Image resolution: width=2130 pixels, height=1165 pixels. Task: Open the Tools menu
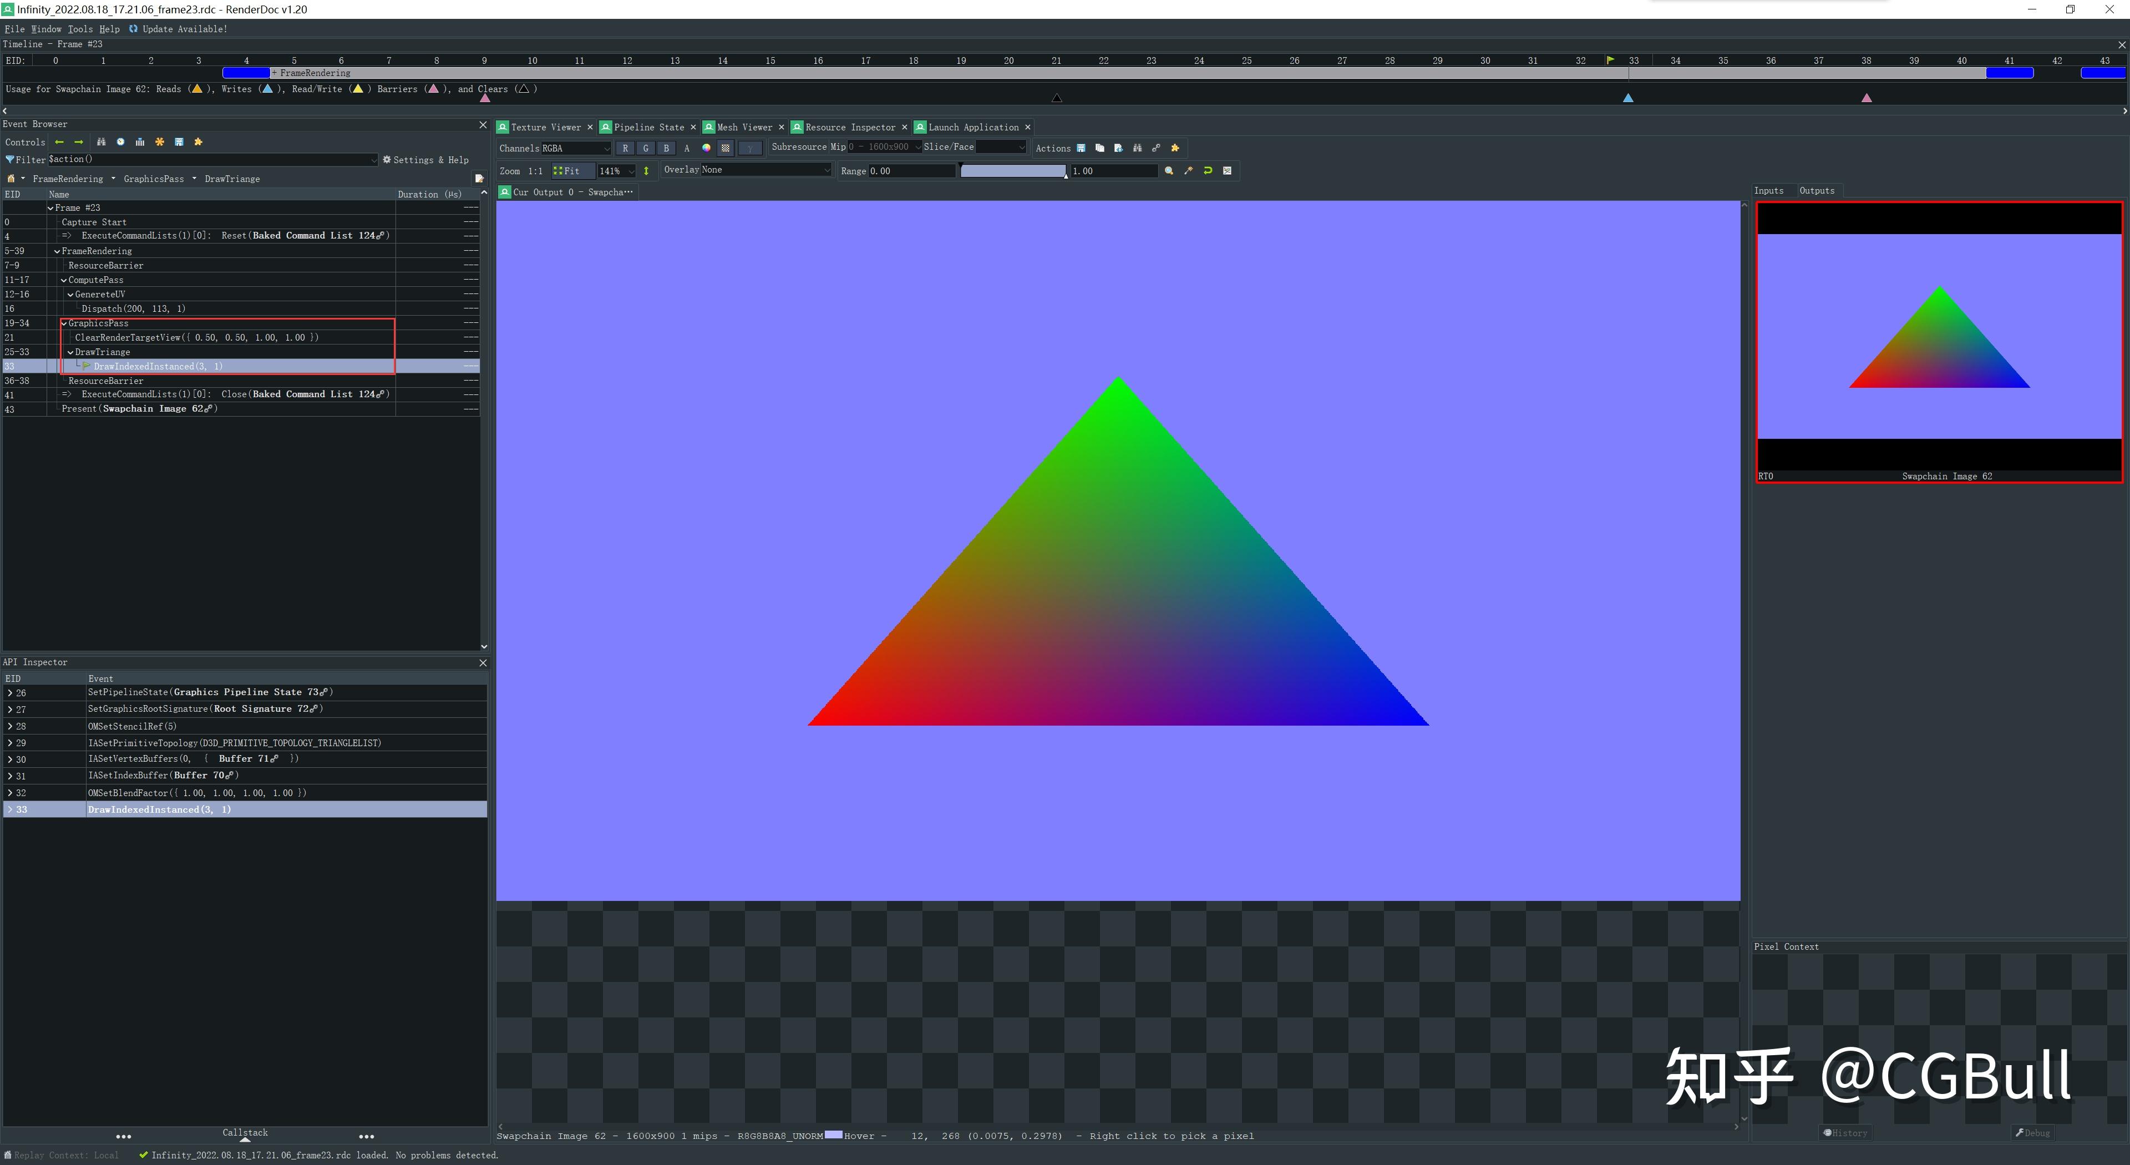(x=79, y=29)
